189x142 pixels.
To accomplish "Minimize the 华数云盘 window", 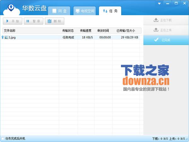I will click(x=168, y=3).
